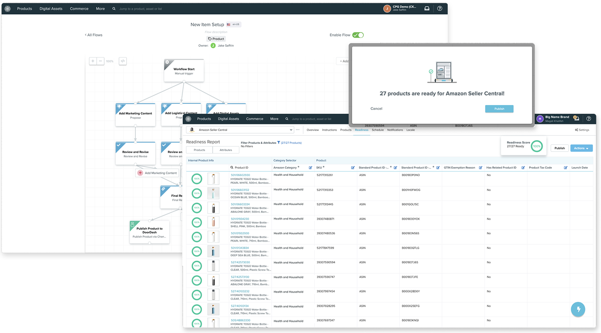Open the Big Name Brand account menu
This screenshot has height=333, width=601.
(553, 119)
